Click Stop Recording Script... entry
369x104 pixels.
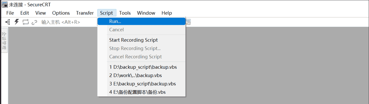142,48
